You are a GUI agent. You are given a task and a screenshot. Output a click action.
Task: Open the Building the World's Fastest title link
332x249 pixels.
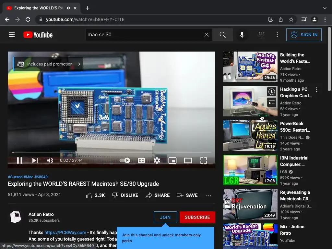pos(295,58)
